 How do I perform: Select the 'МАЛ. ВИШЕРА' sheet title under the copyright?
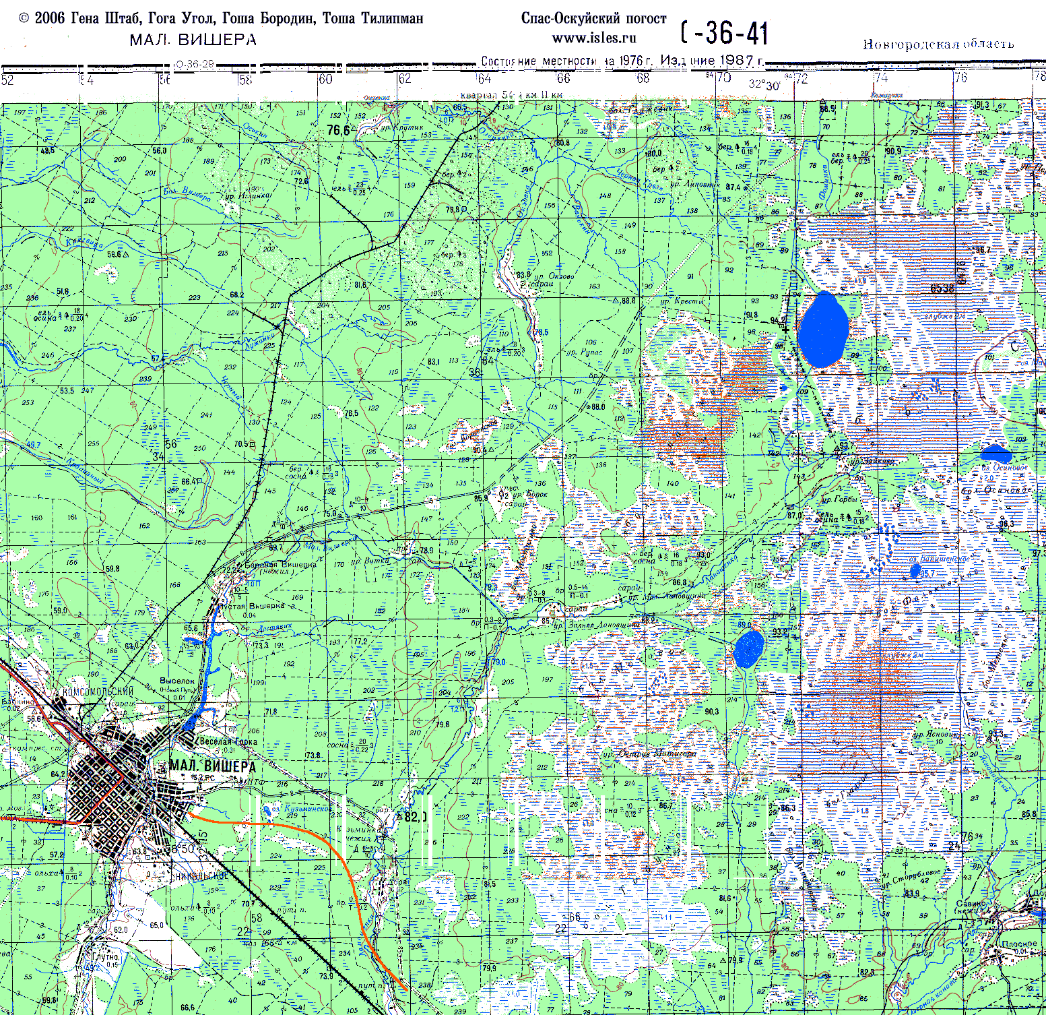(193, 40)
